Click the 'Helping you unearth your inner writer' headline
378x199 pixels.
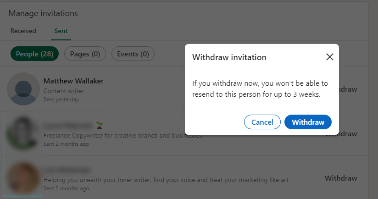tap(166, 180)
